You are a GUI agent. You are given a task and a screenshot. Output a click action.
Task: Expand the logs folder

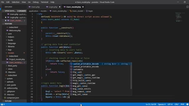10,50
